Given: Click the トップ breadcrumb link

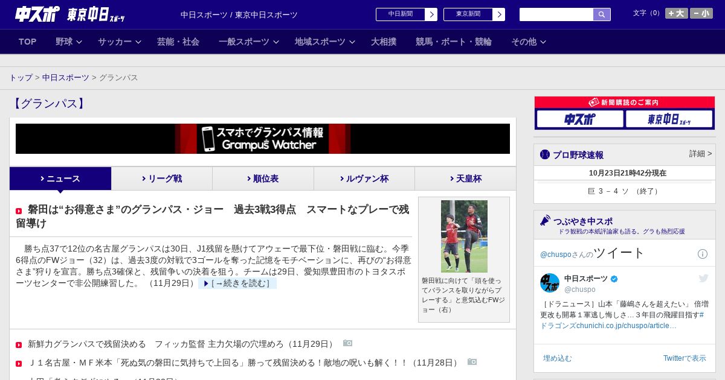Looking at the screenshot, I should [x=21, y=78].
